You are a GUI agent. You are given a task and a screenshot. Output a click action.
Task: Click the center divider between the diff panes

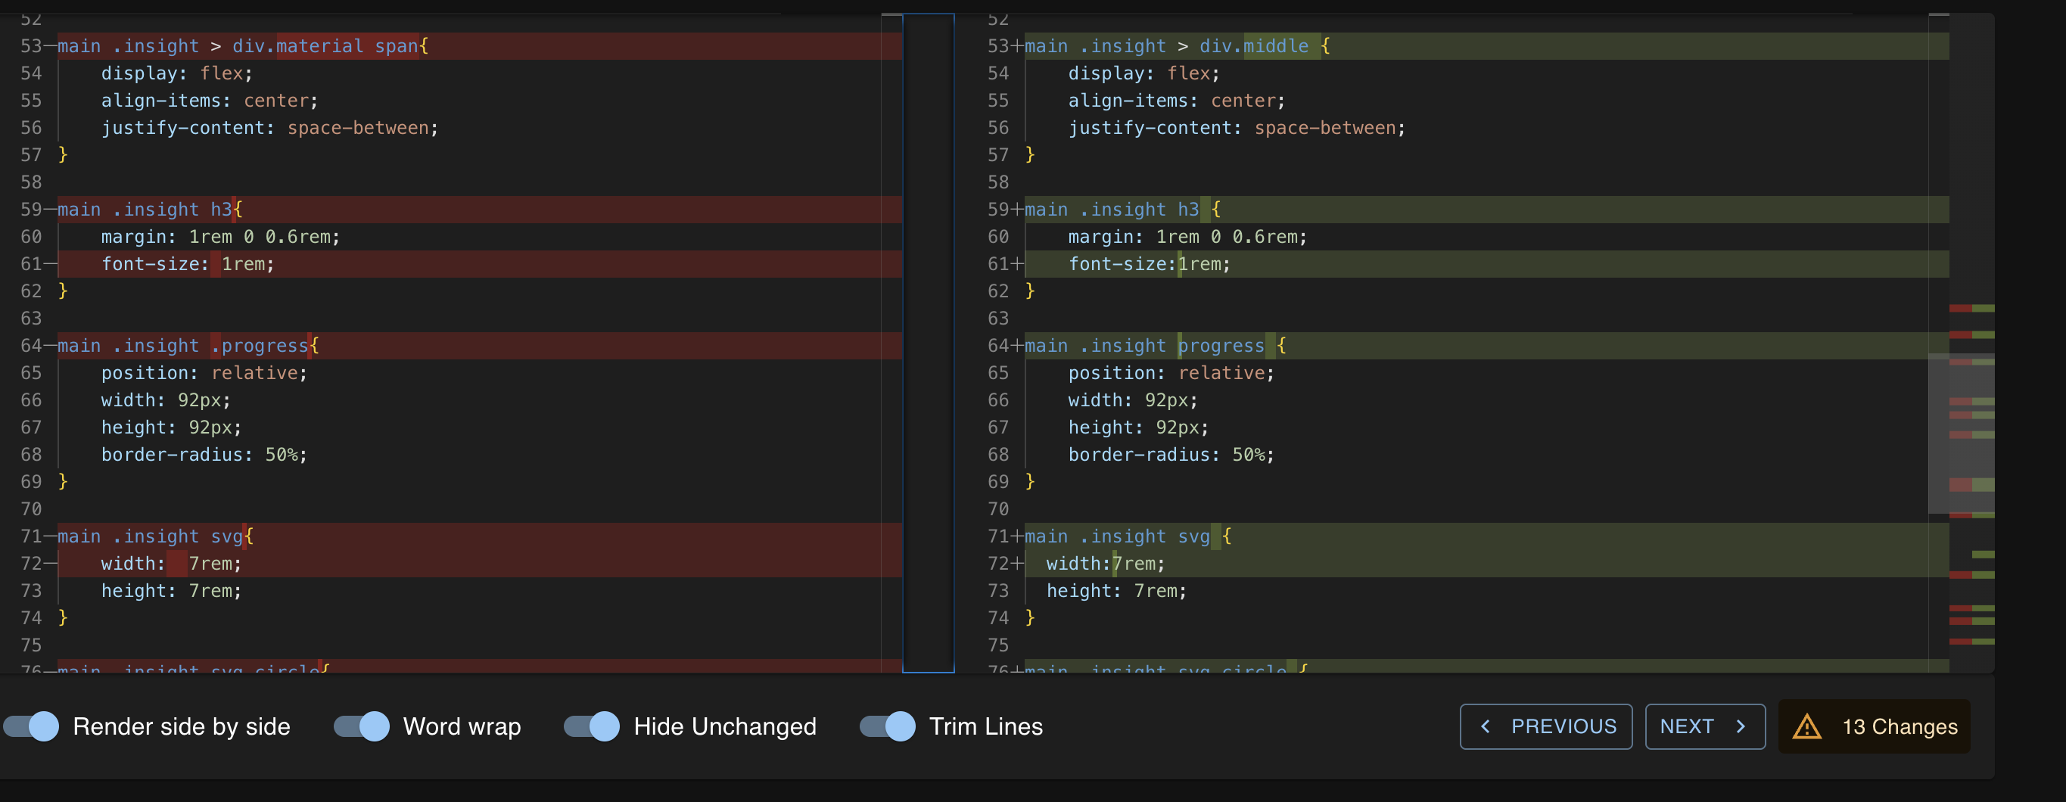click(928, 343)
